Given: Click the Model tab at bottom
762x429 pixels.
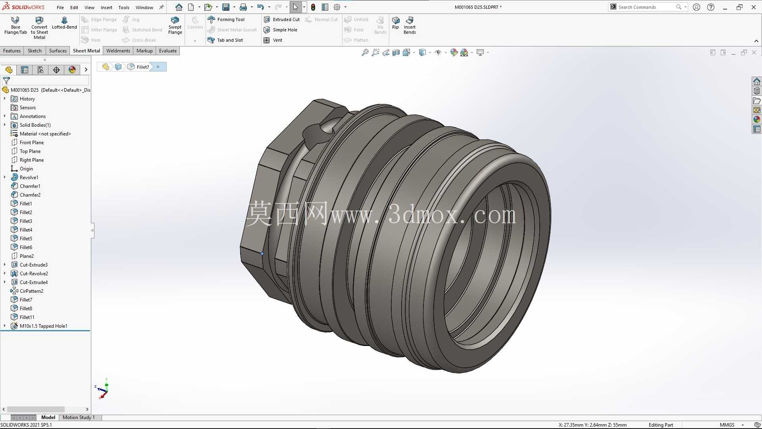Looking at the screenshot, I should (x=48, y=417).
